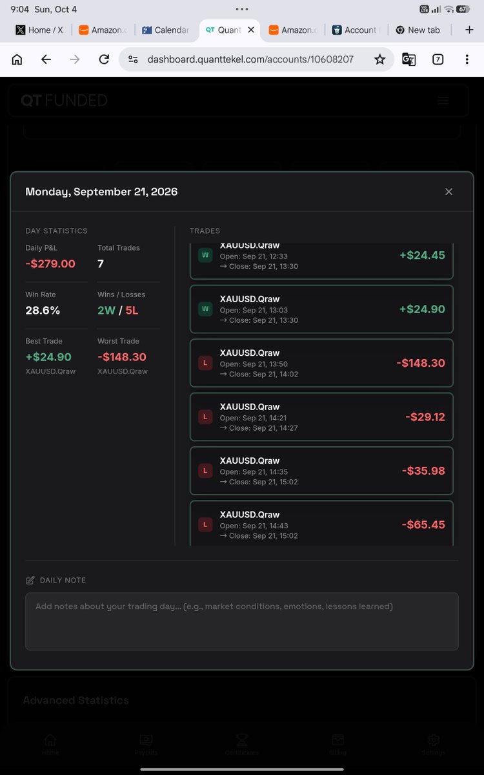Click dialog title Monday, September 21, 2026
The width and height of the screenshot is (484, 775).
(101, 192)
